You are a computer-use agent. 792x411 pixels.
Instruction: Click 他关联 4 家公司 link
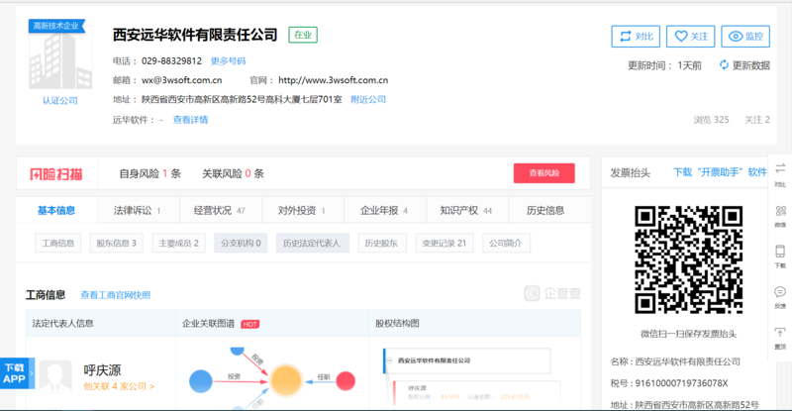pyautogui.click(x=119, y=386)
